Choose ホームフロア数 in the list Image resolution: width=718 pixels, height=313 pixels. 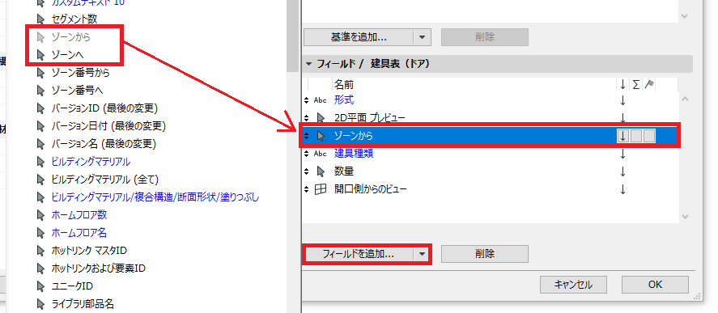[x=79, y=214]
